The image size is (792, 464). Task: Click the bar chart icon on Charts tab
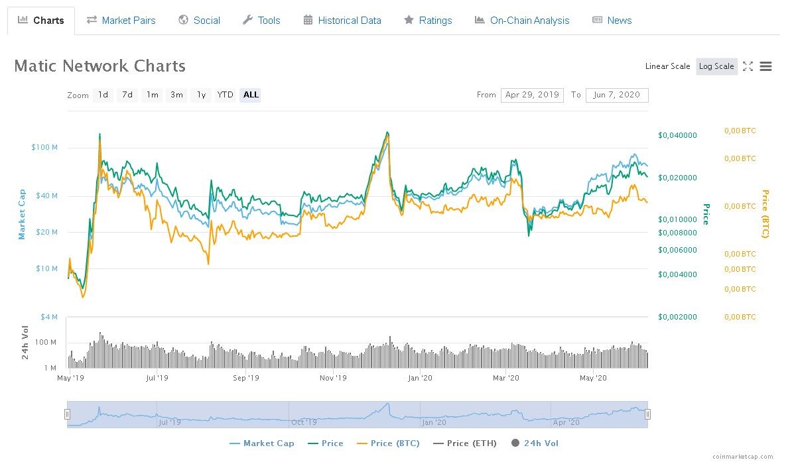click(23, 20)
